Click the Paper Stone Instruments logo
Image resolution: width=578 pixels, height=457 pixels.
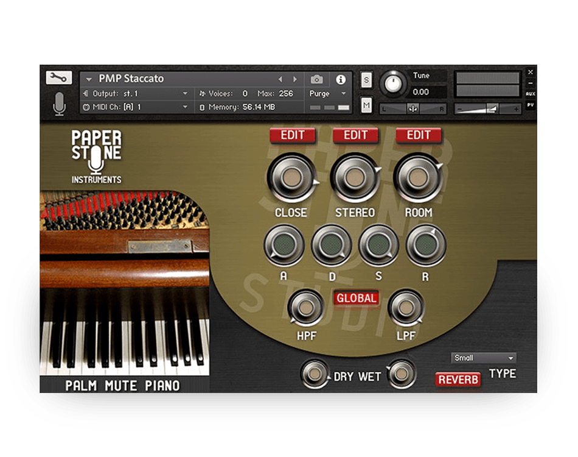click(96, 157)
